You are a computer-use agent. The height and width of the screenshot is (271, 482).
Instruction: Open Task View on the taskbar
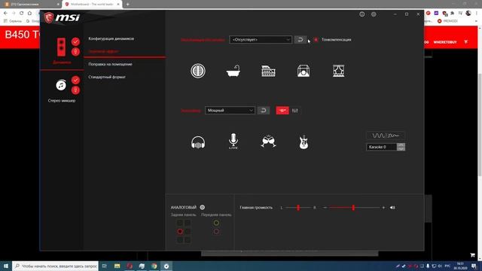pos(105,266)
